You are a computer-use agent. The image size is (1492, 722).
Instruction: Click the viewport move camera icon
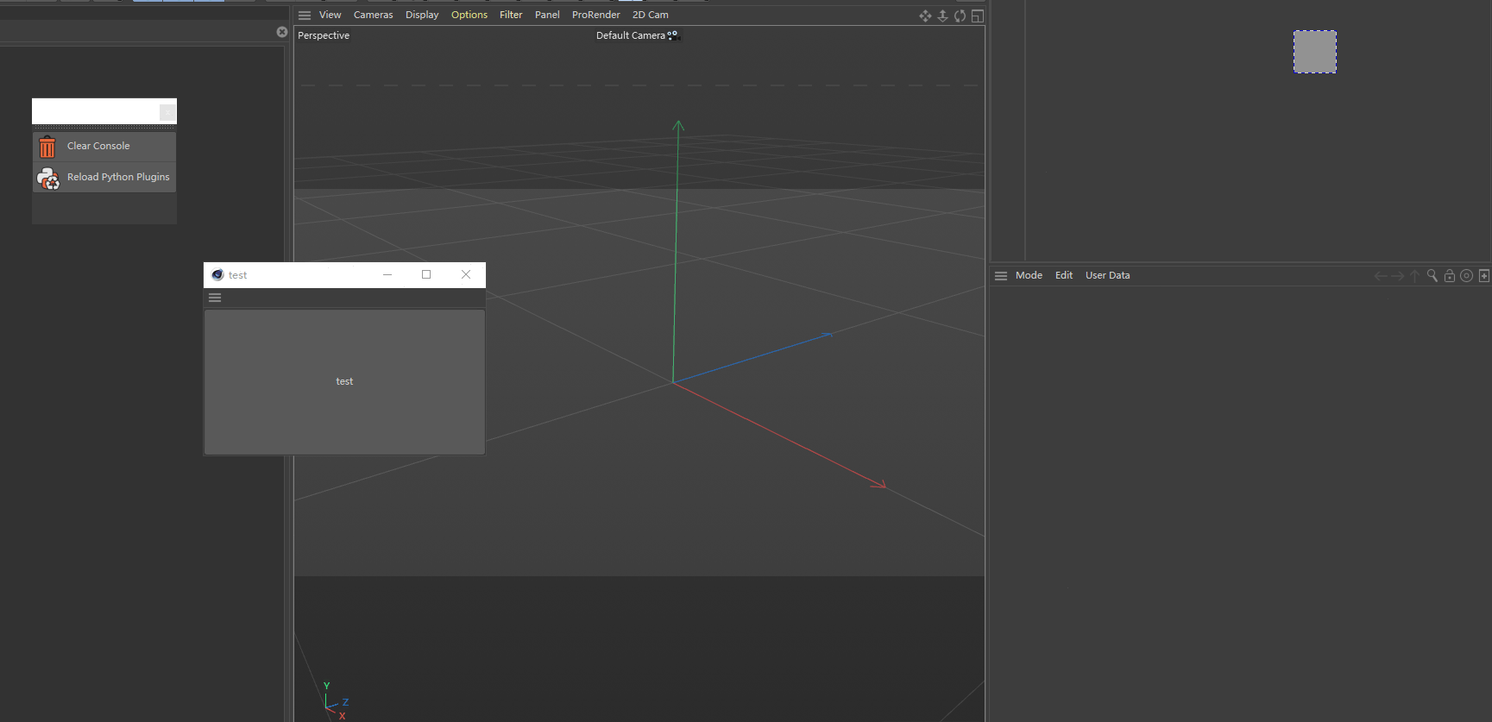click(x=925, y=16)
